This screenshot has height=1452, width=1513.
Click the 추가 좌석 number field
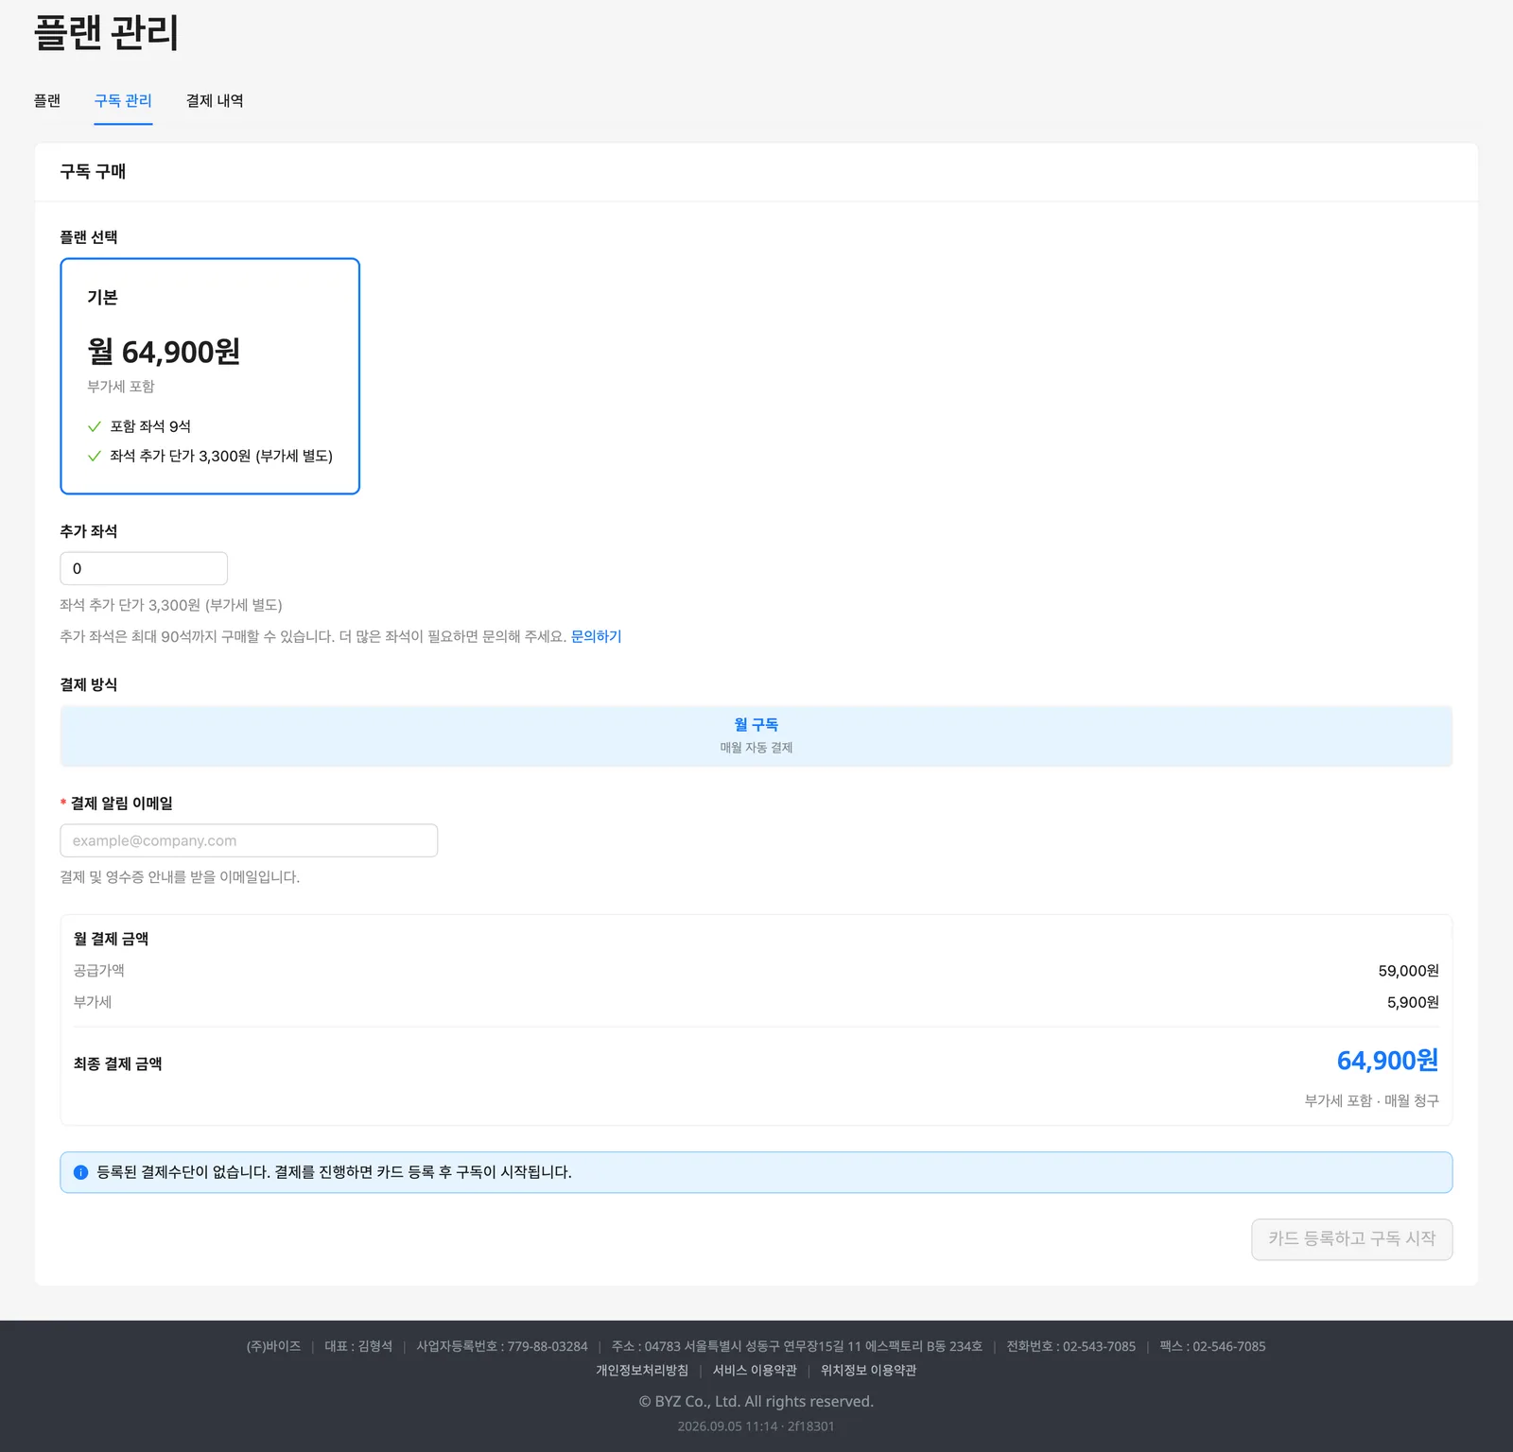point(144,569)
